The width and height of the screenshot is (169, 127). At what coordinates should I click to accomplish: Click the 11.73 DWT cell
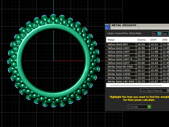coord(155,78)
